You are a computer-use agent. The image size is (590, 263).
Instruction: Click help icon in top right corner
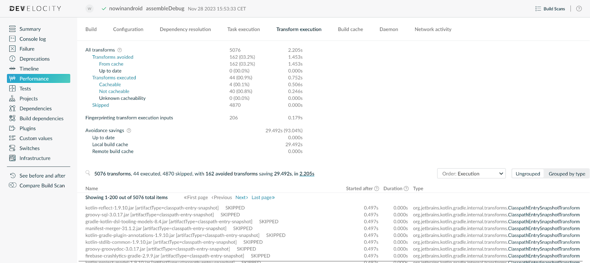pos(579,8)
